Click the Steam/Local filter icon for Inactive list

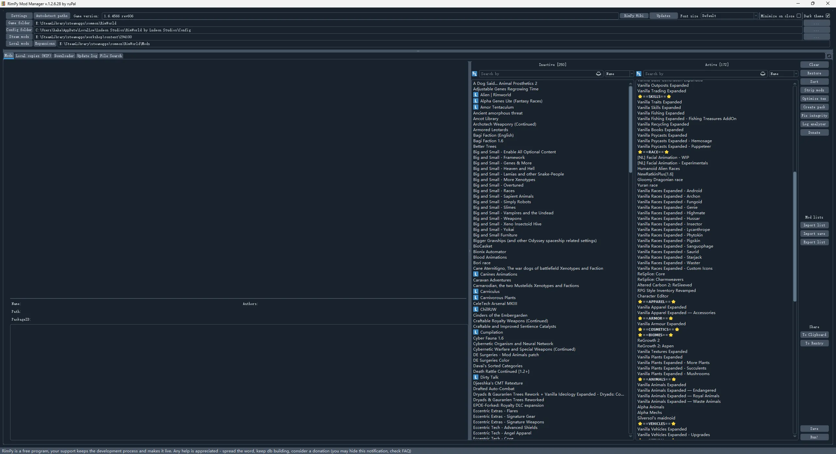coord(474,74)
